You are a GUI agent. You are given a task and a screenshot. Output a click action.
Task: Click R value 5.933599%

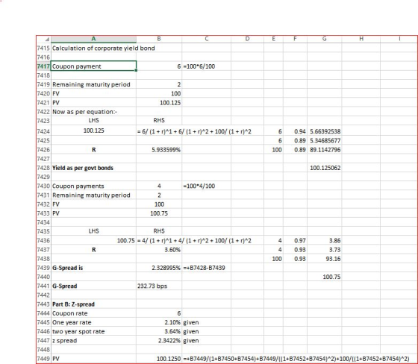pos(166,150)
